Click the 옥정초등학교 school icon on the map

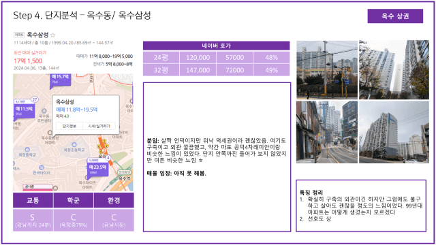[x=74, y=144]
